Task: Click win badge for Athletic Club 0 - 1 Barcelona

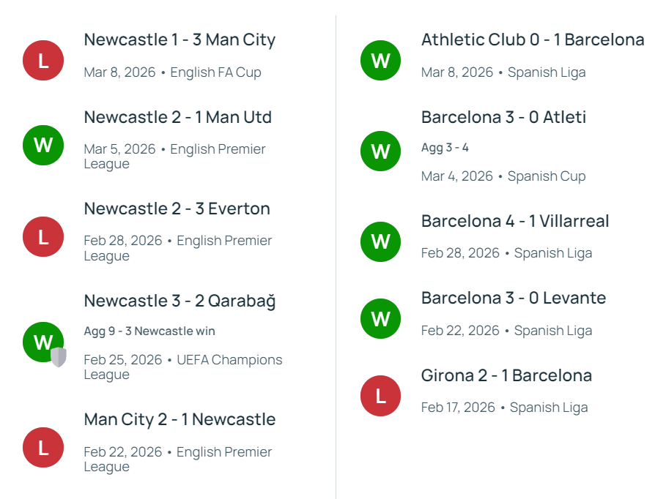Action: click(380, 60)
